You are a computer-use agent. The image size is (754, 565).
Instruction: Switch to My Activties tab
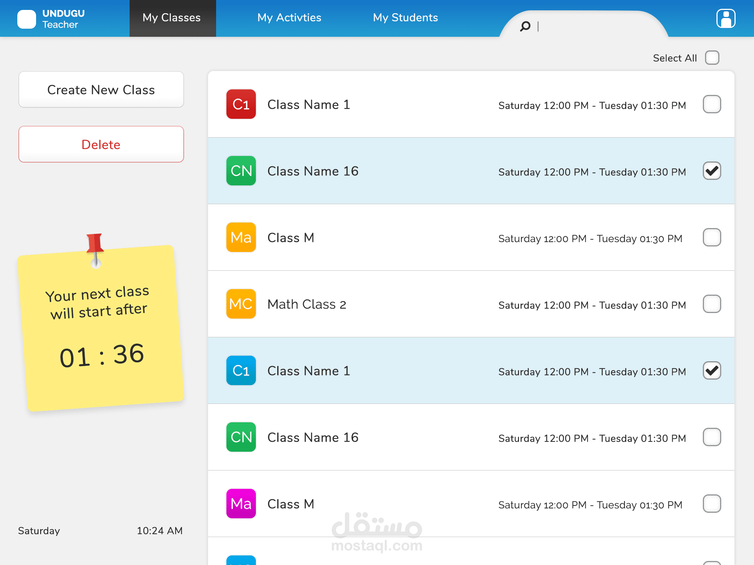coord(289,18)
